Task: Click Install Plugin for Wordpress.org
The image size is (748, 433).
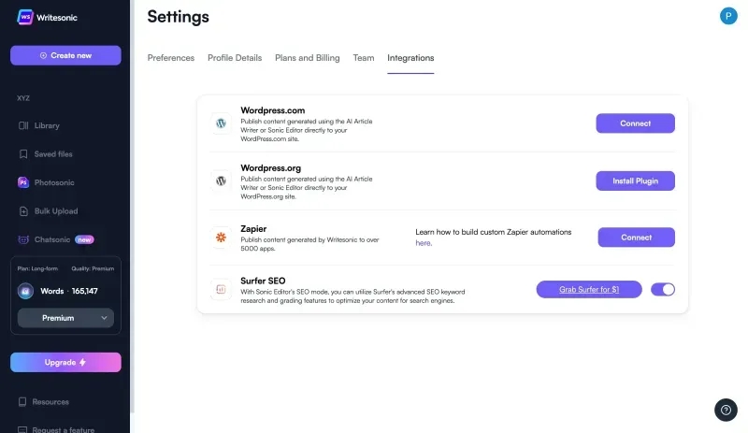Action: coord(635,180)
